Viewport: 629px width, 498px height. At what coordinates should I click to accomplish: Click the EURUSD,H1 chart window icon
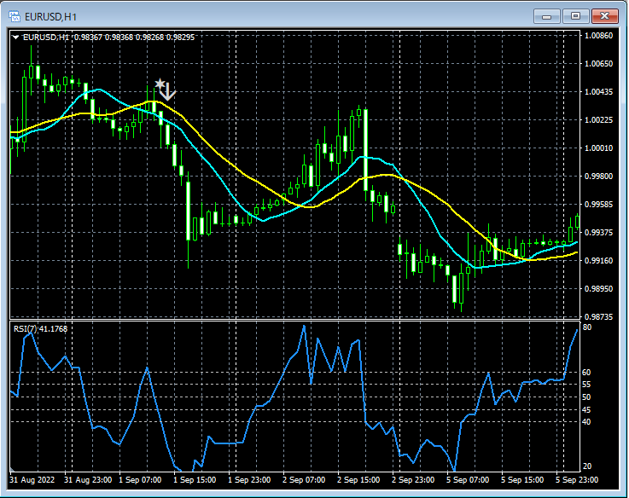pyautogui.click(x=15, y=16)
